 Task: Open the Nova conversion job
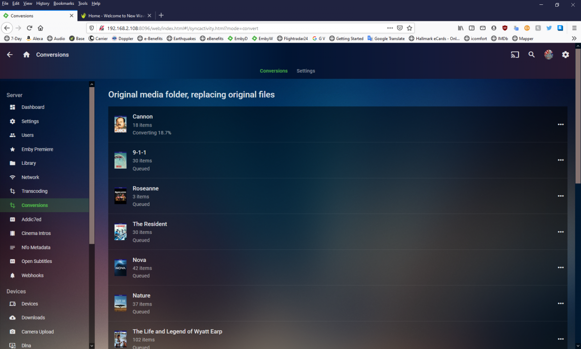click(337, 268)
